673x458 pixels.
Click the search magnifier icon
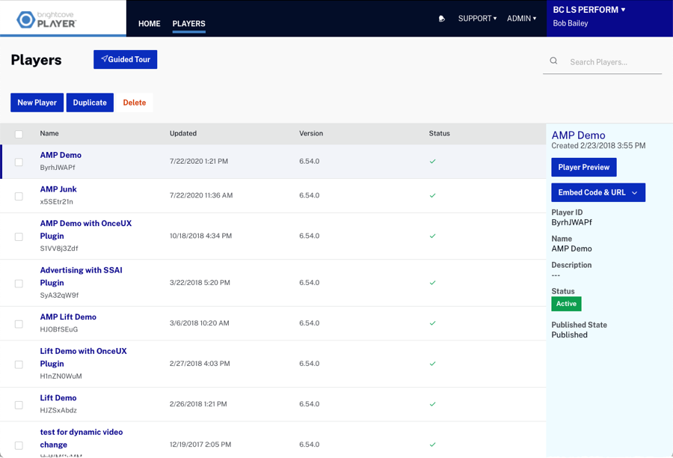[x=553, y=61]
